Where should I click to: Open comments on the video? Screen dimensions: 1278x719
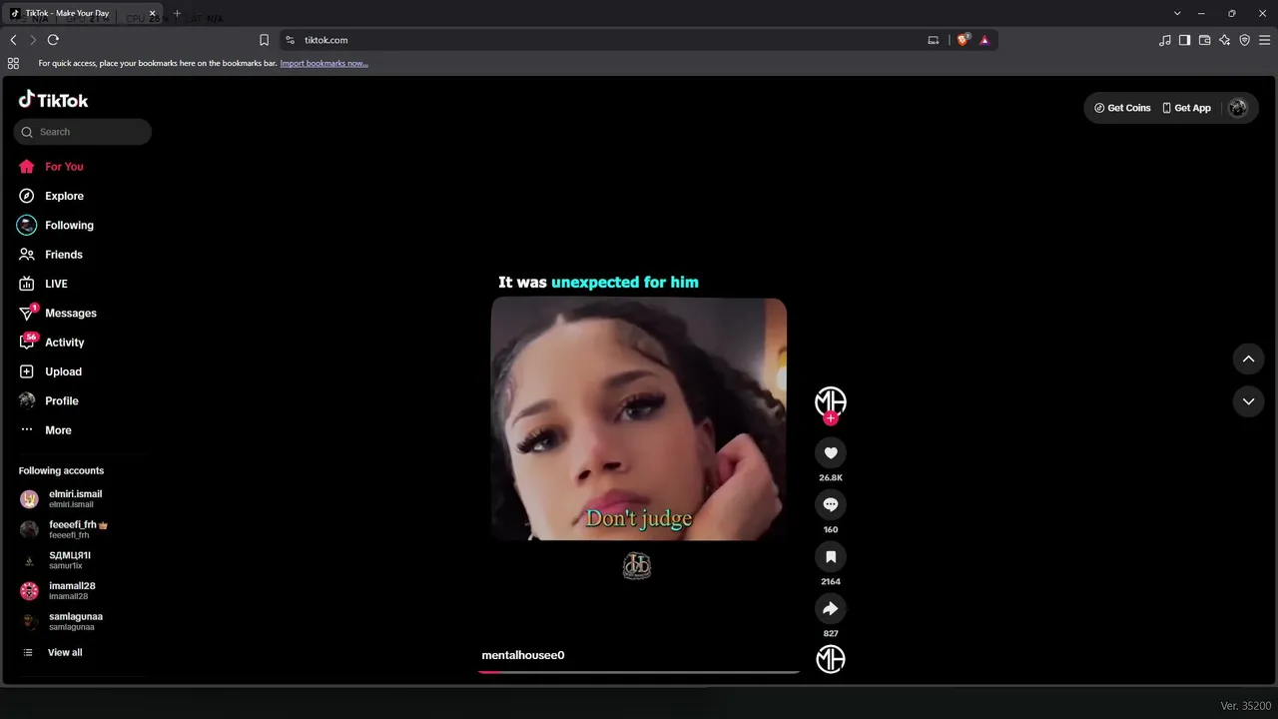click(831, 505)
